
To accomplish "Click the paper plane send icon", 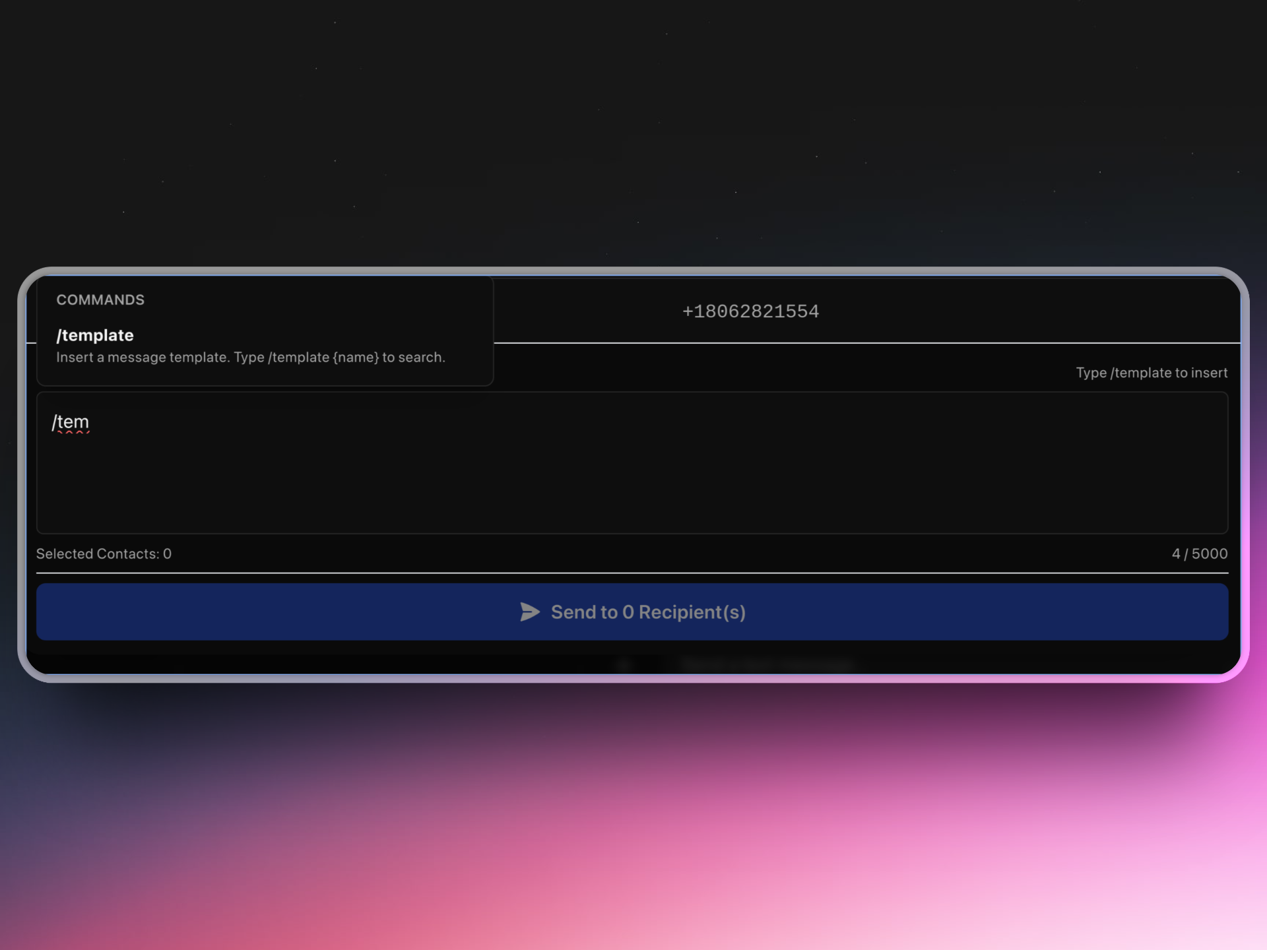I will coord(529,612).
